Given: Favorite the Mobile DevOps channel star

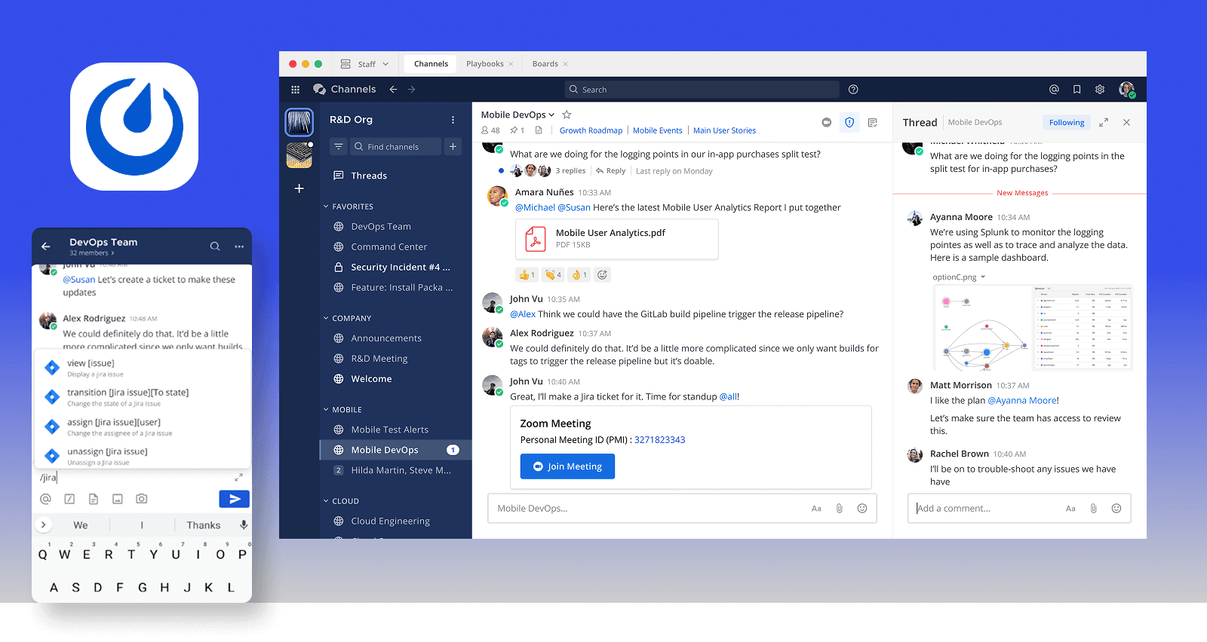Looking at the screenshot, I should pos(567,115).
